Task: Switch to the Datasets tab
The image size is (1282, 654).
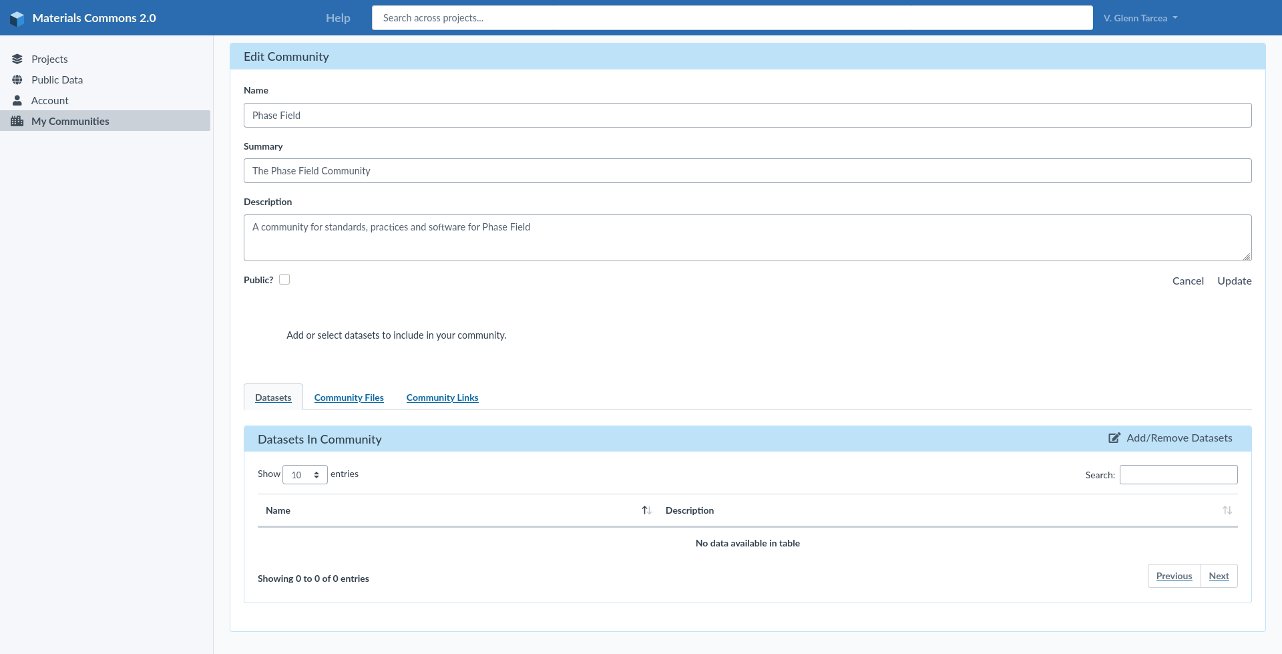Action: click(x=273, y=397)
